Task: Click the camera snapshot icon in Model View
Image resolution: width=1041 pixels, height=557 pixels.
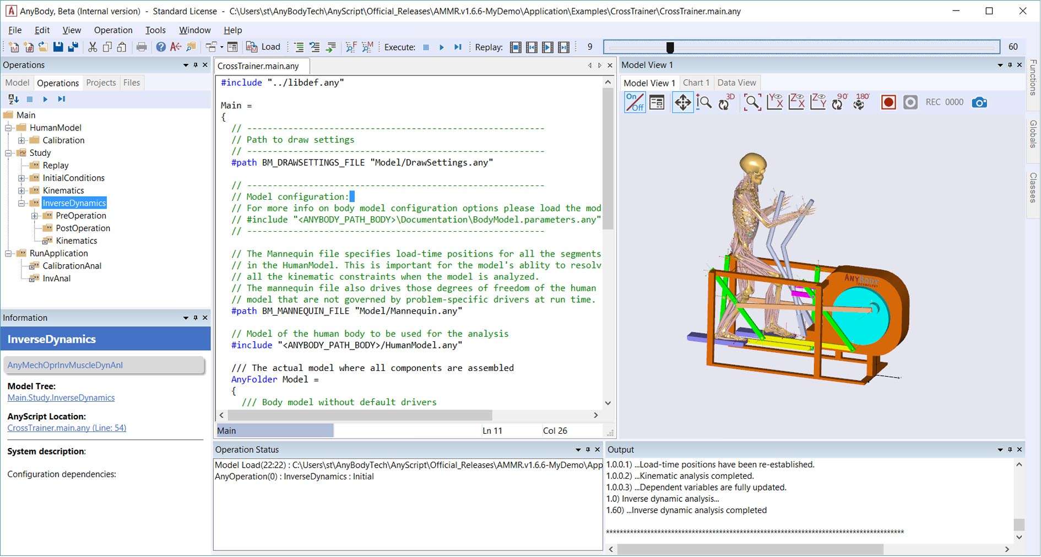Action: 979,102
